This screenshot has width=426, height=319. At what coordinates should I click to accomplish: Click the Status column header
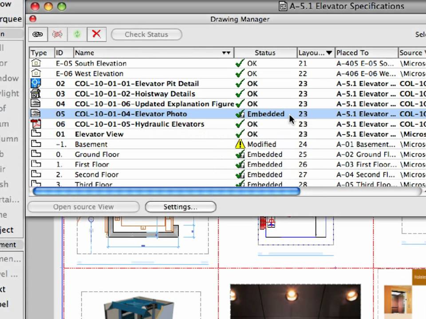265,53
